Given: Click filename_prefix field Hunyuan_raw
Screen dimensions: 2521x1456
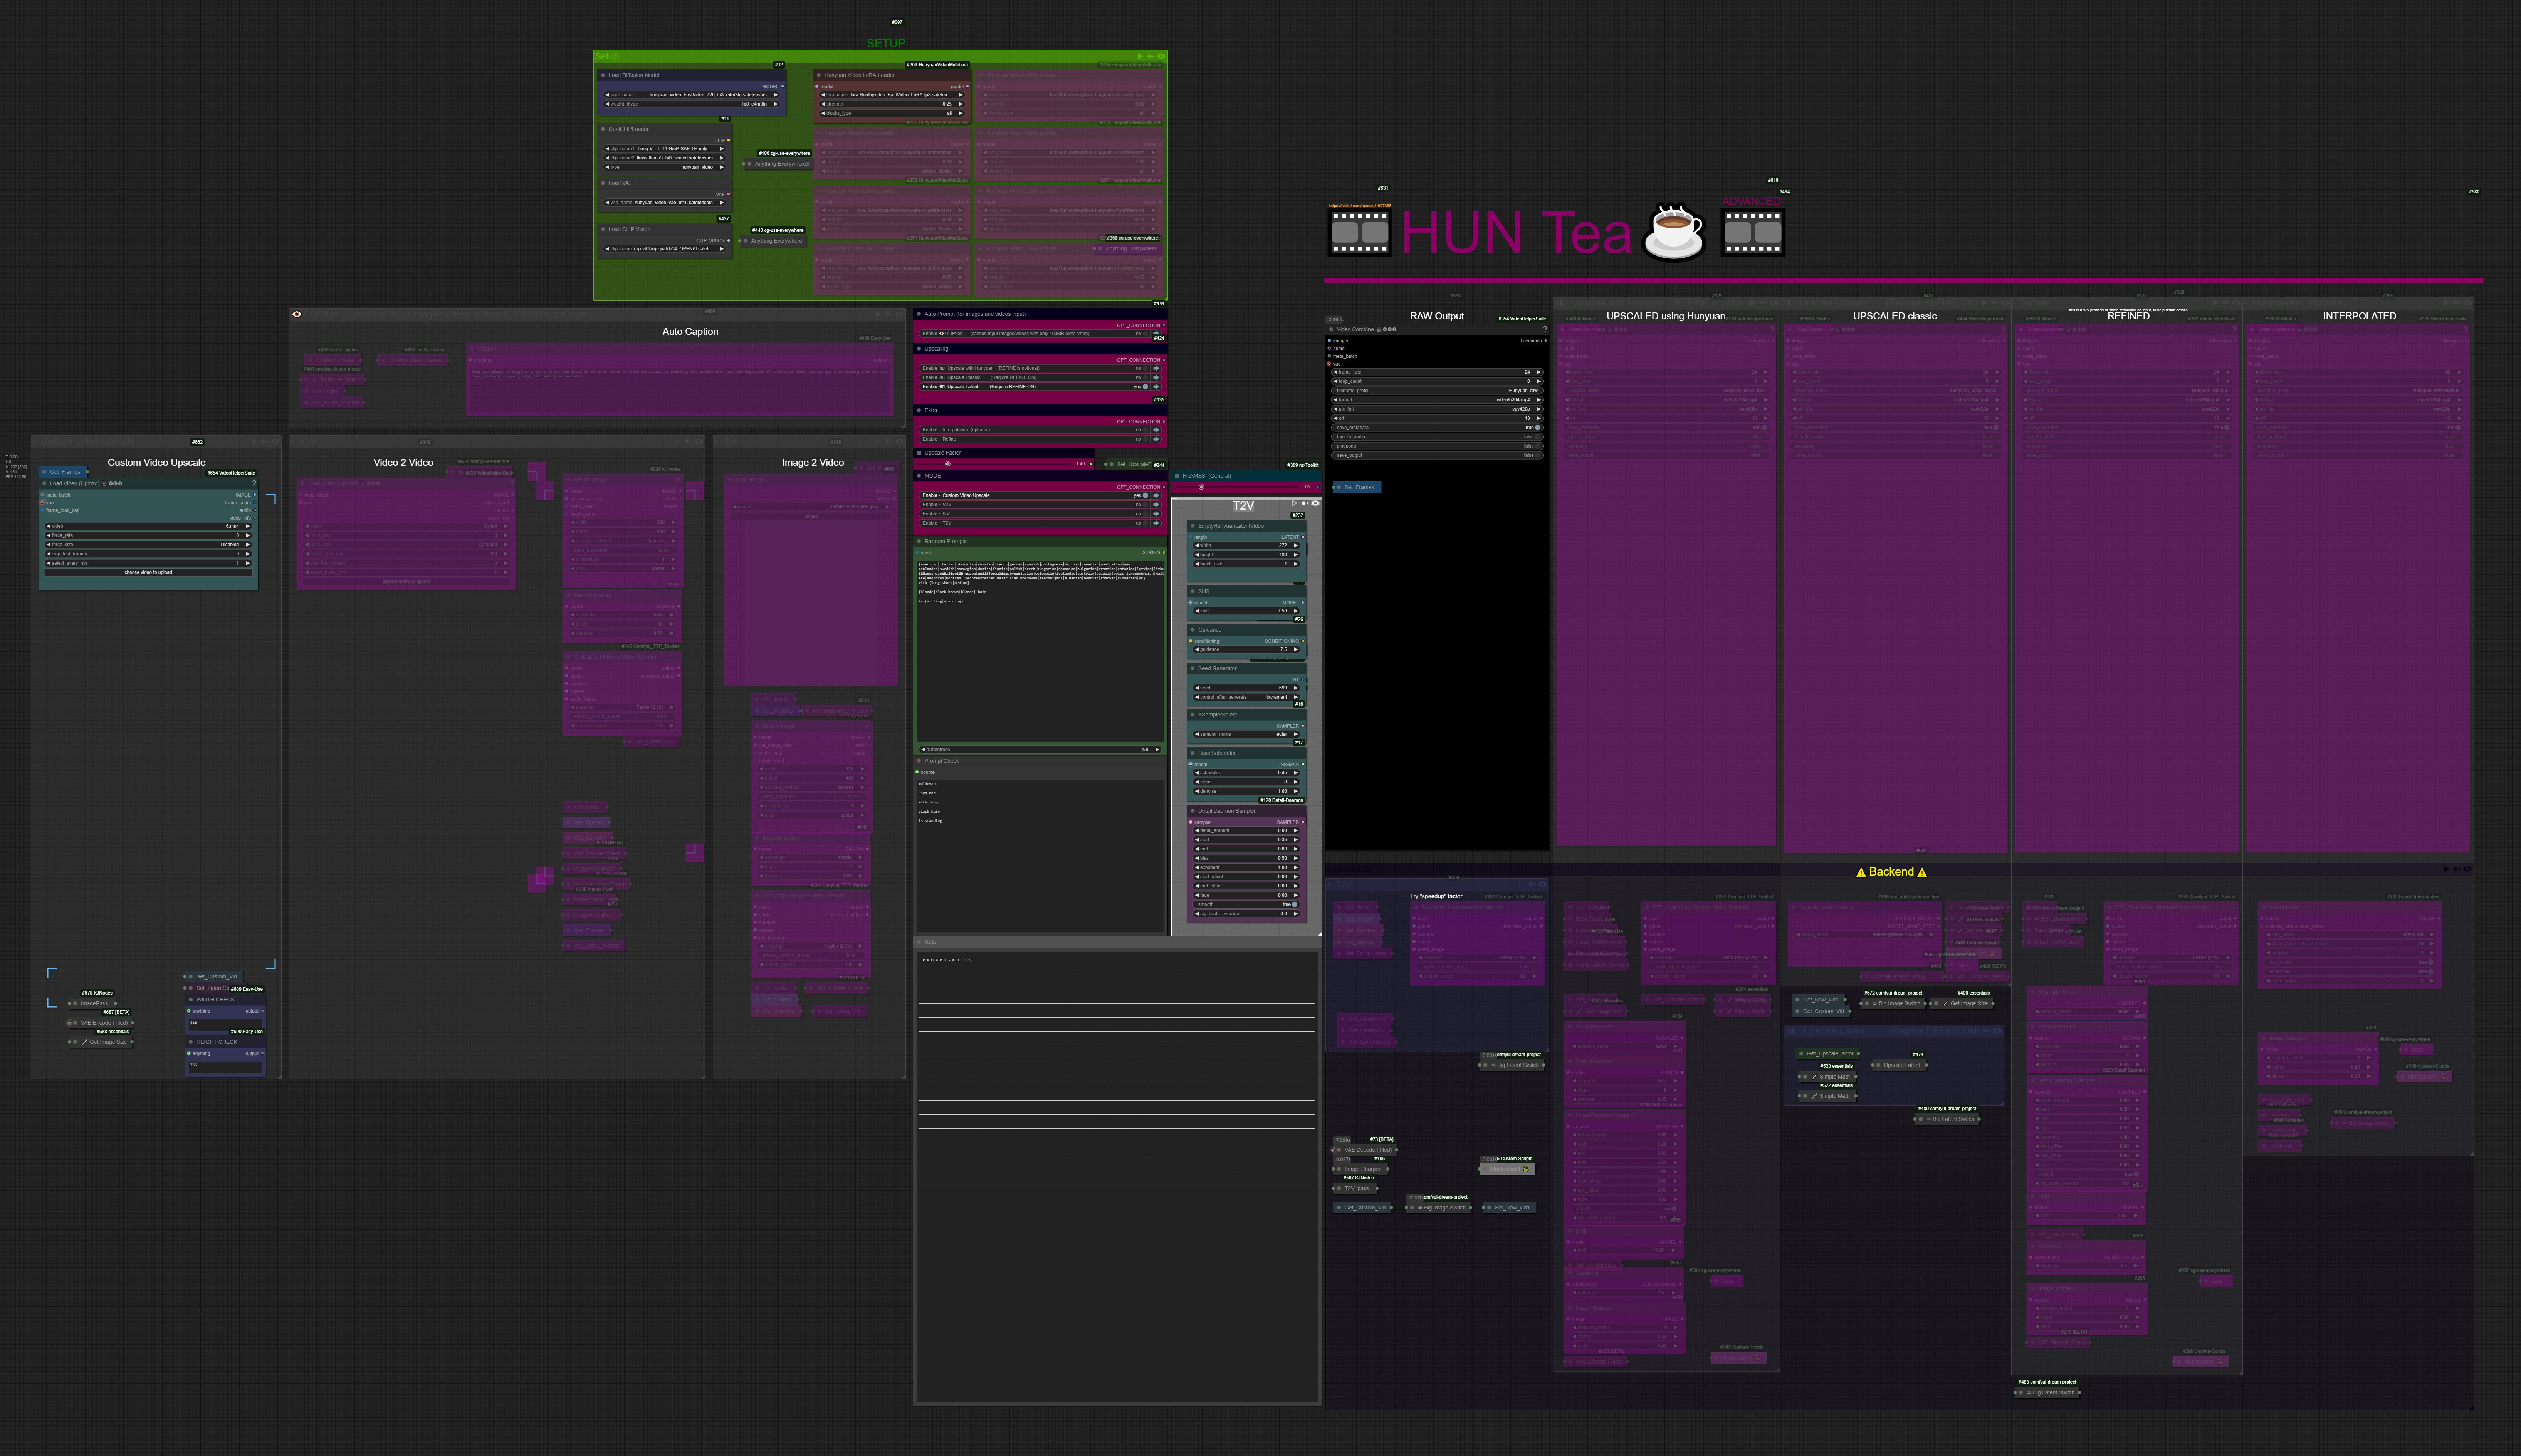Looking at the screenshot, I should click(1437, 391).
